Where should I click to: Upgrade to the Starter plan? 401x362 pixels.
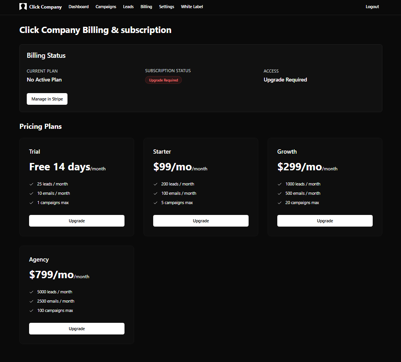click(201, 221)
